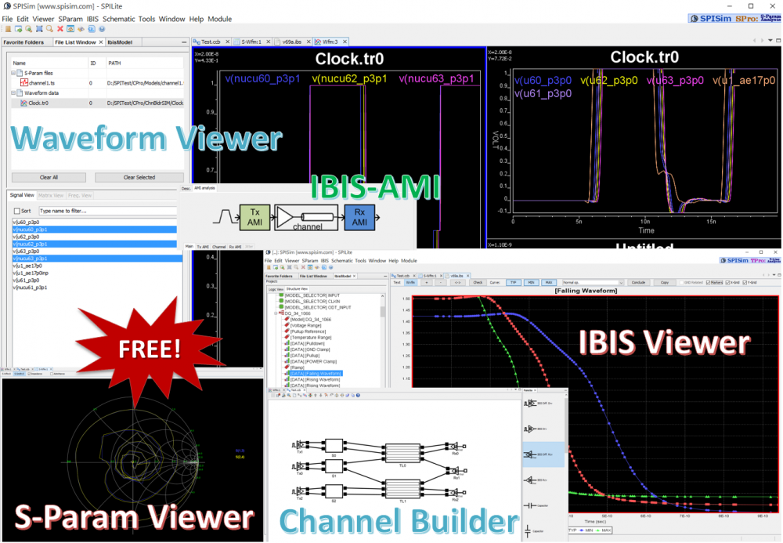Toggle the Sort checkbox in Signal View

17,211
